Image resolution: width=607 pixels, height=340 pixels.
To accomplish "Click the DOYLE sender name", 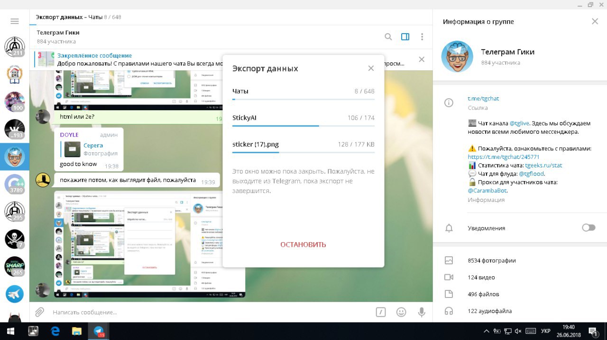I will coord(69,135).
